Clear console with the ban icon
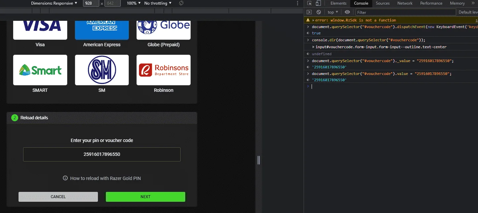Viewport: 478px width, 213px height. pos(319,12)
